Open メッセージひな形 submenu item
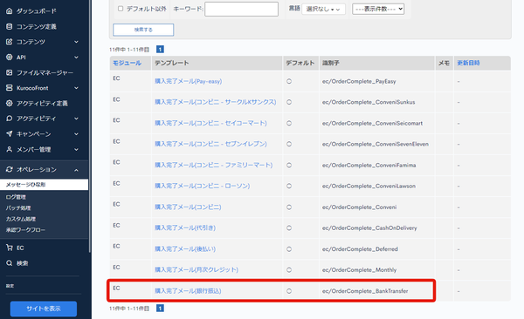524x319 pixels. [45, 185]
